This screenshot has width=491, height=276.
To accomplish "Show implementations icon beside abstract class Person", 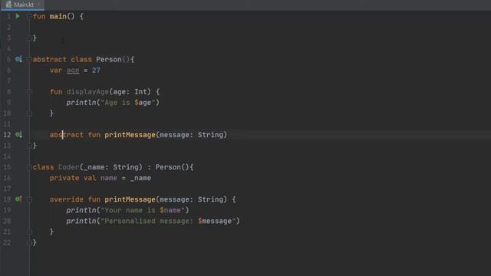I will pos(18,59).
